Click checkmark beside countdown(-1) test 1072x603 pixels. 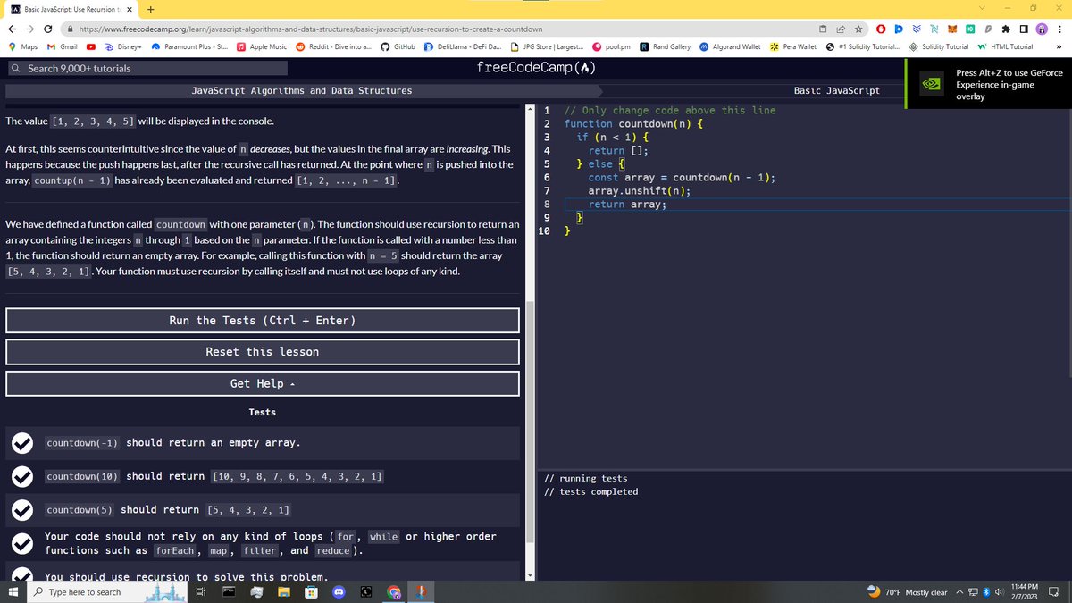(x=21, y=443)
